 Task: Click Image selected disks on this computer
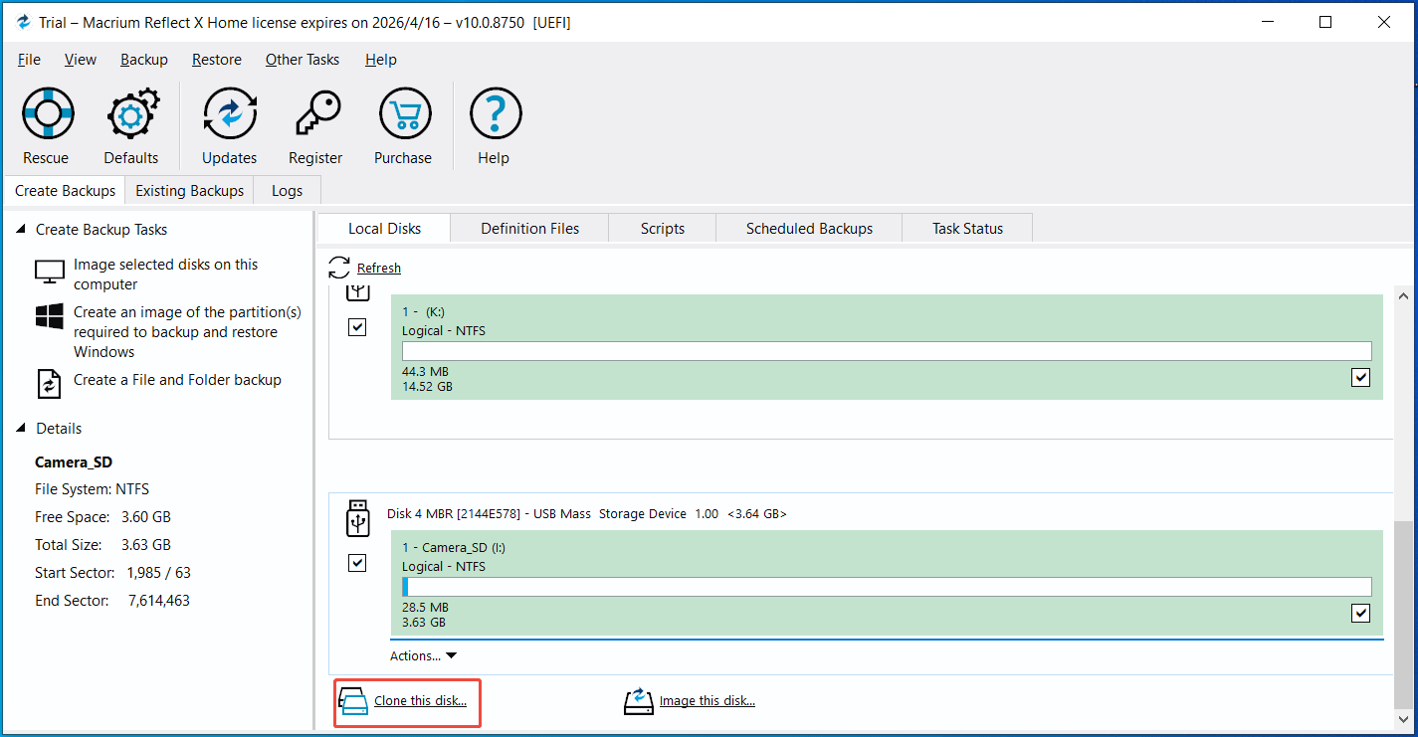tap(166, 275)
